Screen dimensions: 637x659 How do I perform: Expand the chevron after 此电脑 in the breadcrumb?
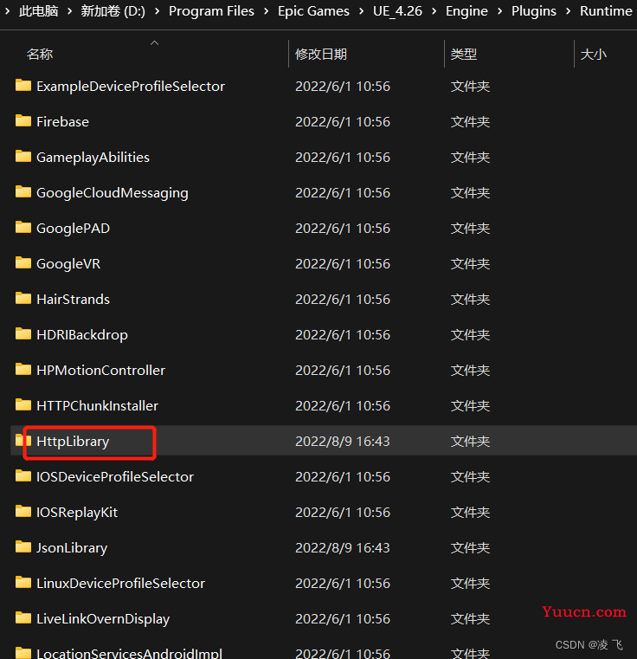tap(70, 11)
